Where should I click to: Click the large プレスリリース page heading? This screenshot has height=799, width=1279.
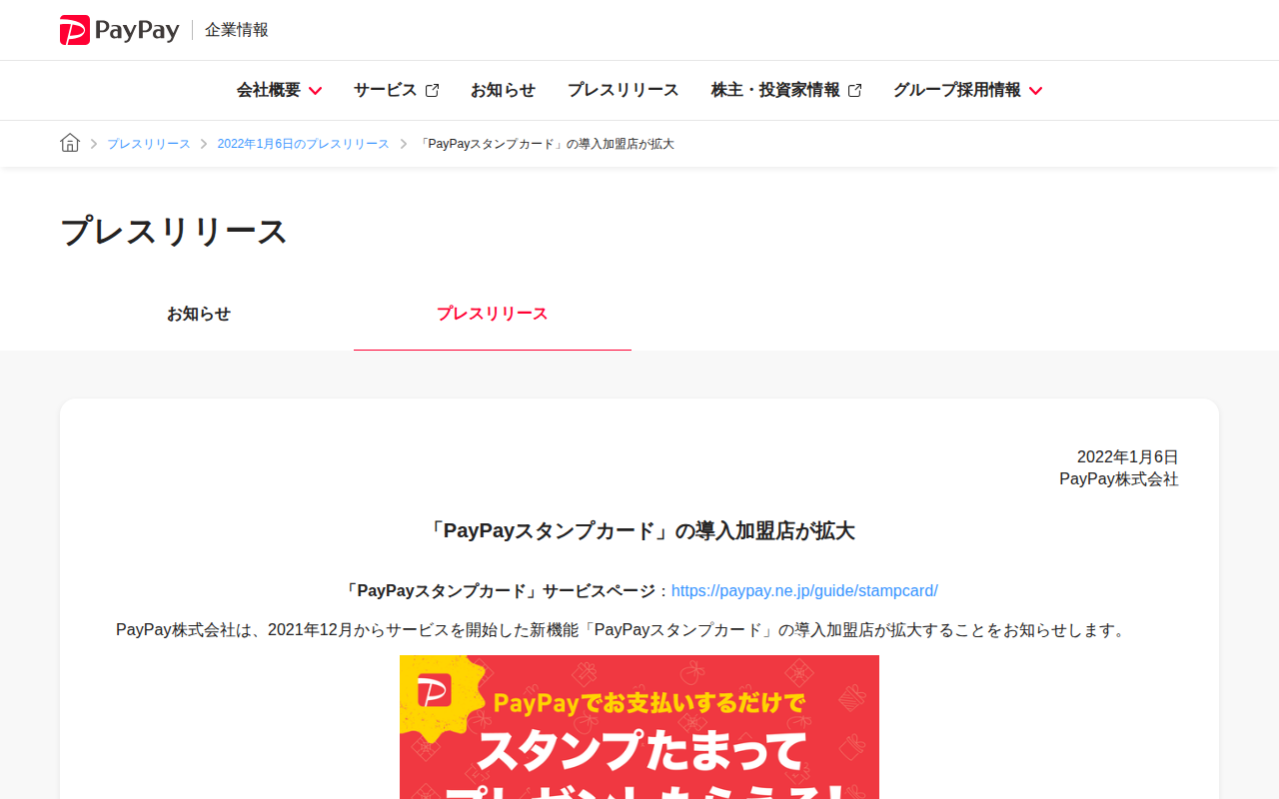(174, 232)
